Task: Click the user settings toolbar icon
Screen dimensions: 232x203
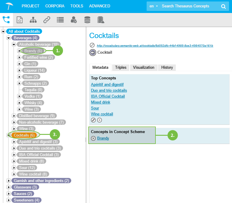Action: (x=74, y=20)
